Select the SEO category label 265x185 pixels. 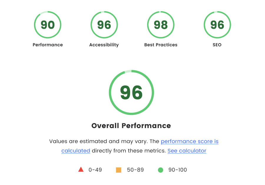(x=217, y=45)
